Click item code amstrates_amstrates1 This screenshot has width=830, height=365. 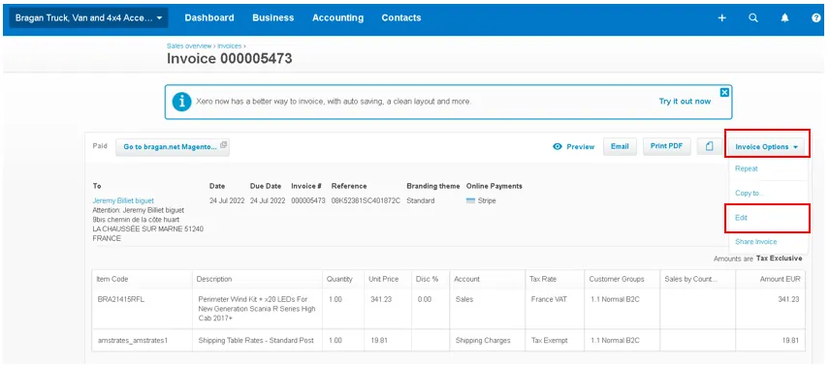coord(132,341)
